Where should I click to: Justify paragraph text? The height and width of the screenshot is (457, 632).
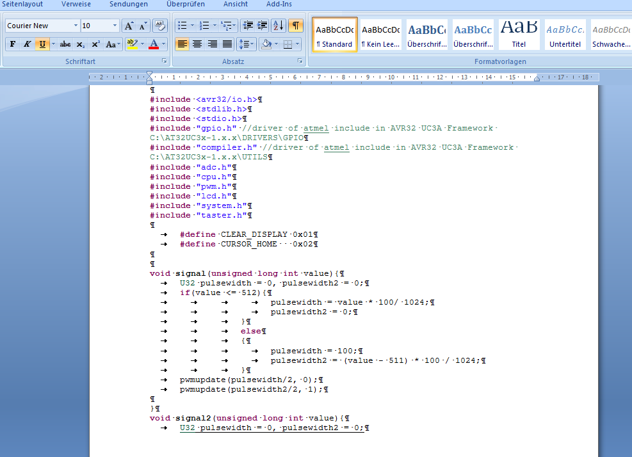tap(228, 44)
